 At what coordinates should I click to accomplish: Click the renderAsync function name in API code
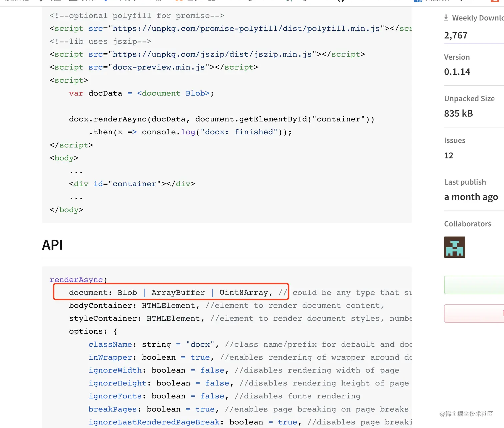tap(76, 280)
